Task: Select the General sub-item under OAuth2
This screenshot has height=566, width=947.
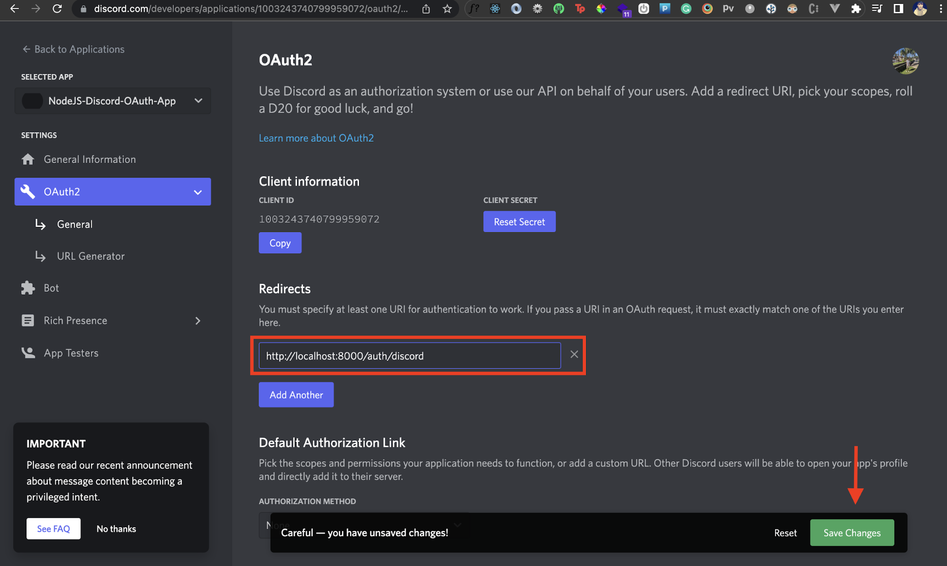Action: pyautogui.click(x=74, y=225)
